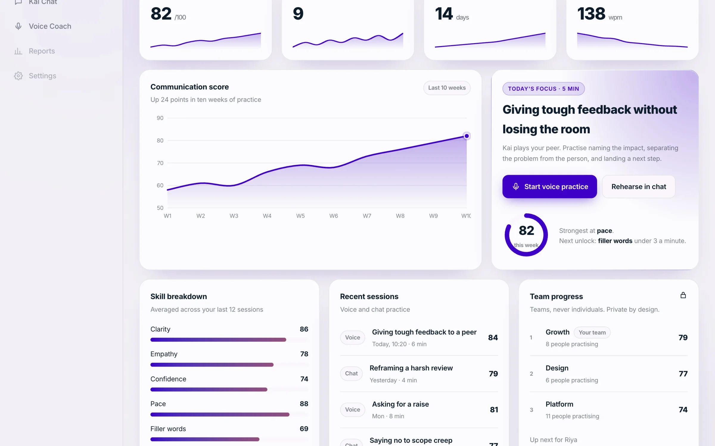Click the Rehearse in chat button
This screenshot has height=446, width=715.
pyautogui.click(x=638, y=186)
